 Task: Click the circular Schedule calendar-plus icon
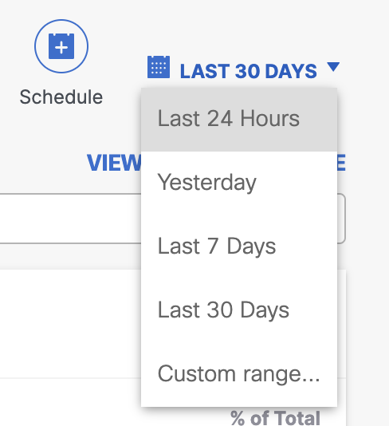(61, 46)
